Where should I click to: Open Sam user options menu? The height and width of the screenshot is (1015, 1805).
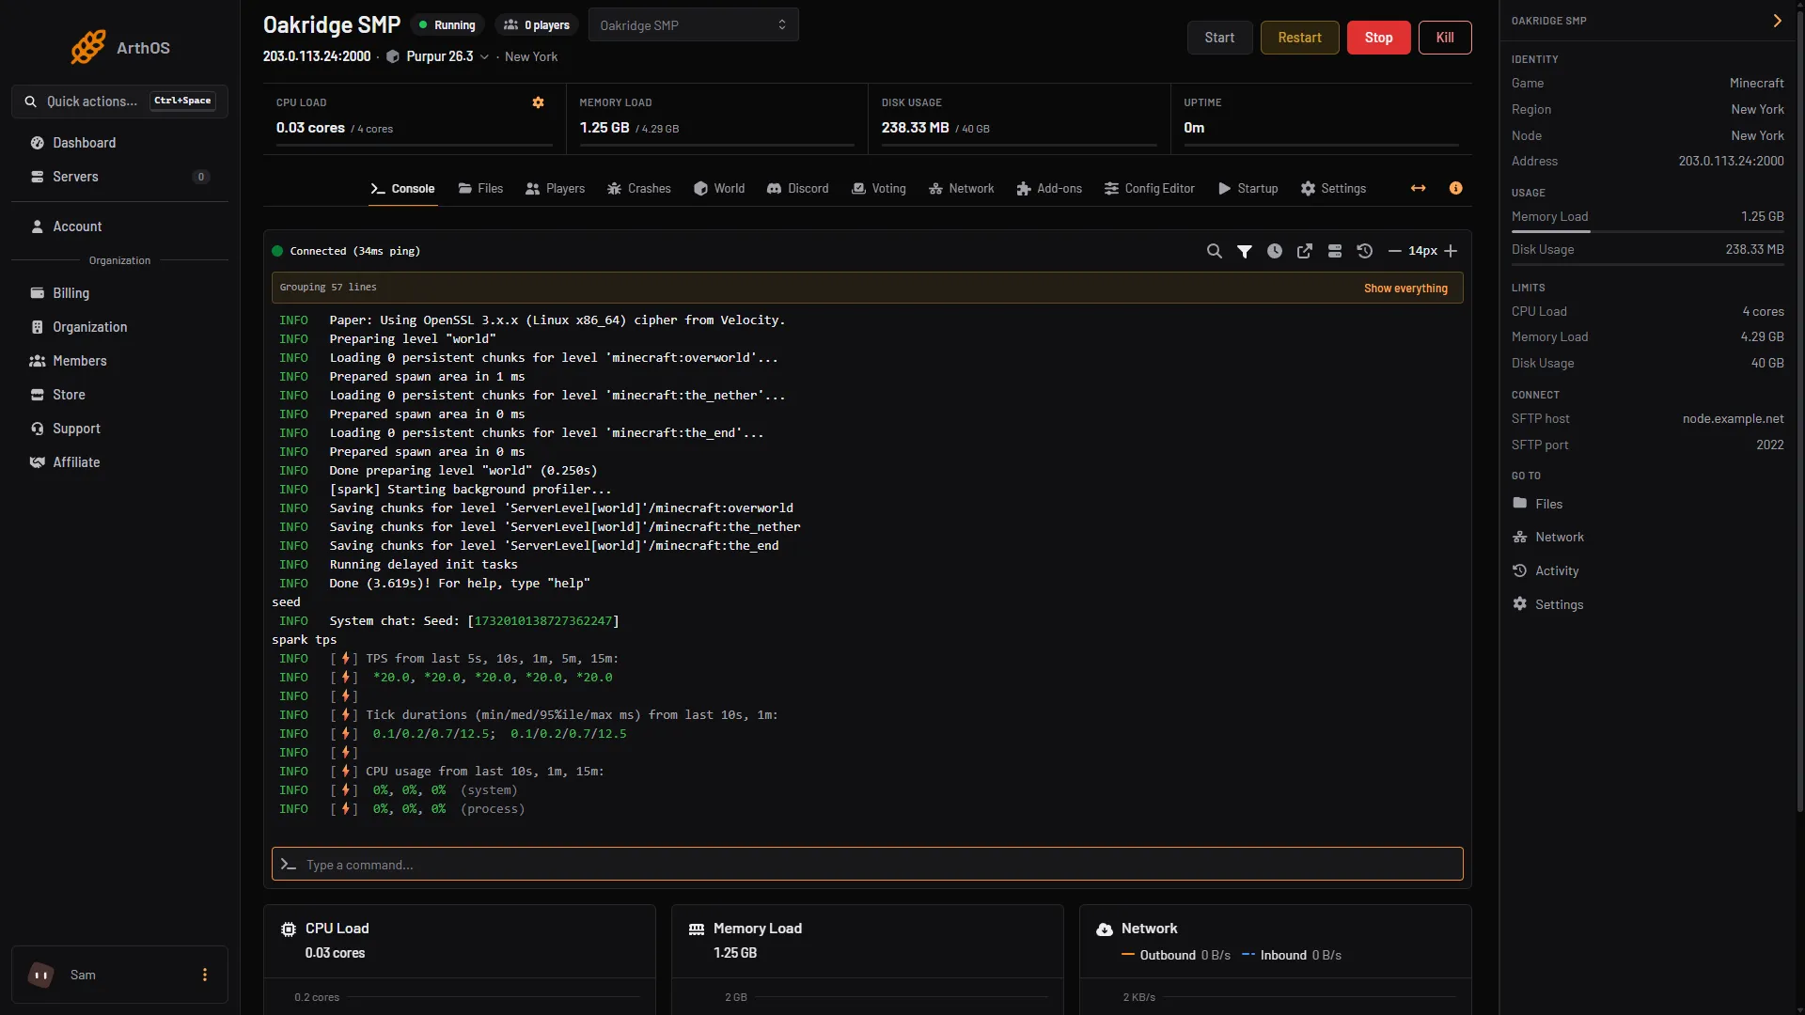click(x=205, y=975)
